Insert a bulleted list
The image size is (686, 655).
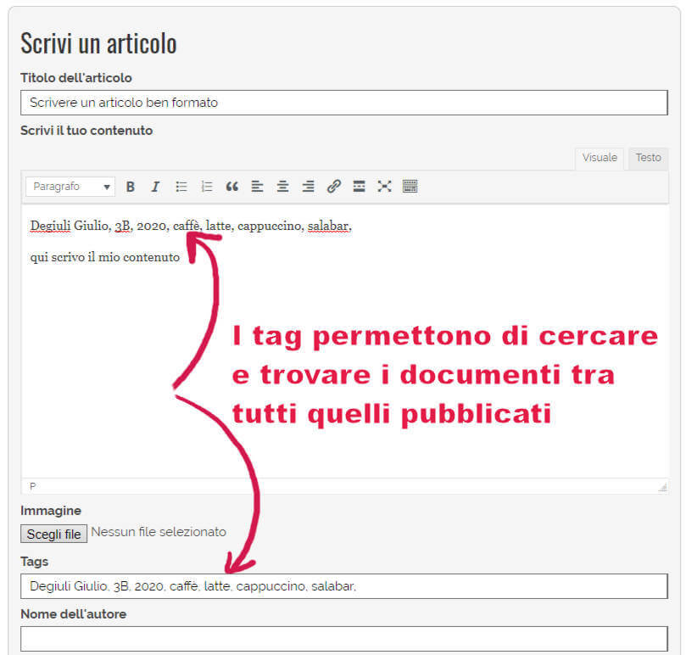point(181,186)
